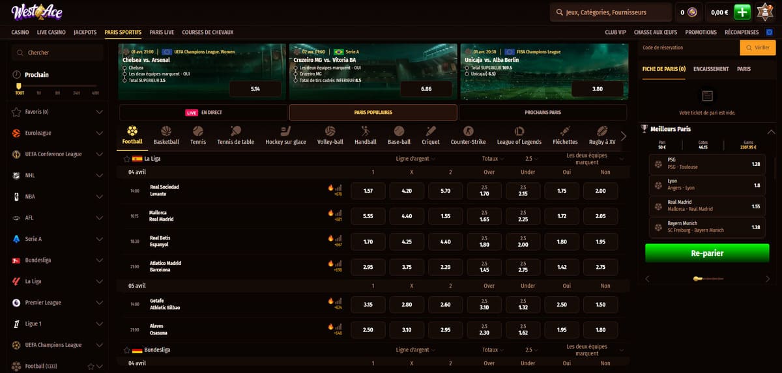Open the CLUB VIP link

(x=615, y=32)
